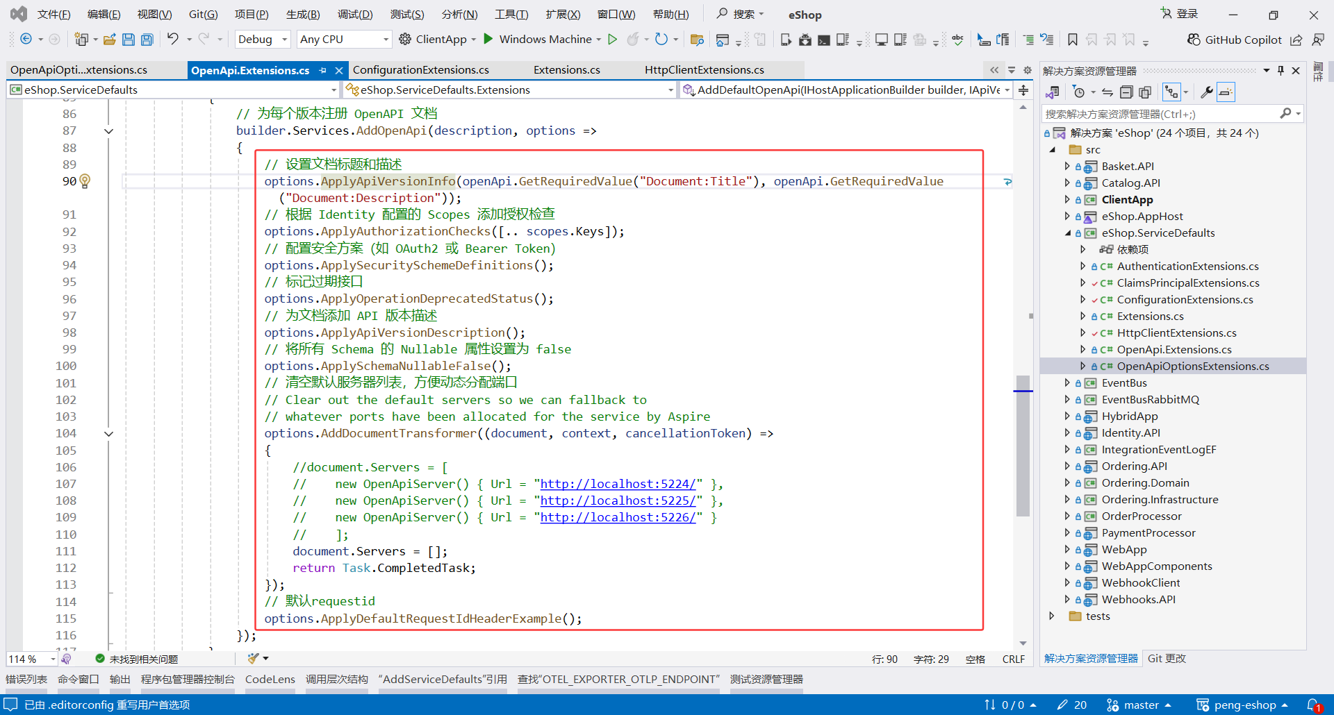Open the GitHub Copilot button
Viewport: 1334px width, 715px height.
1235,40
